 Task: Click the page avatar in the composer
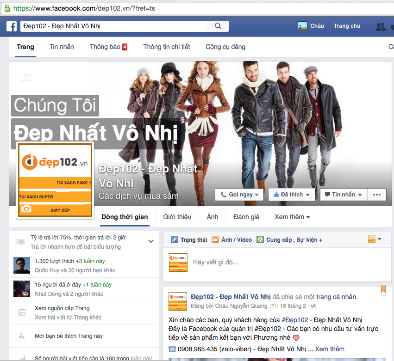coord(178,263)
